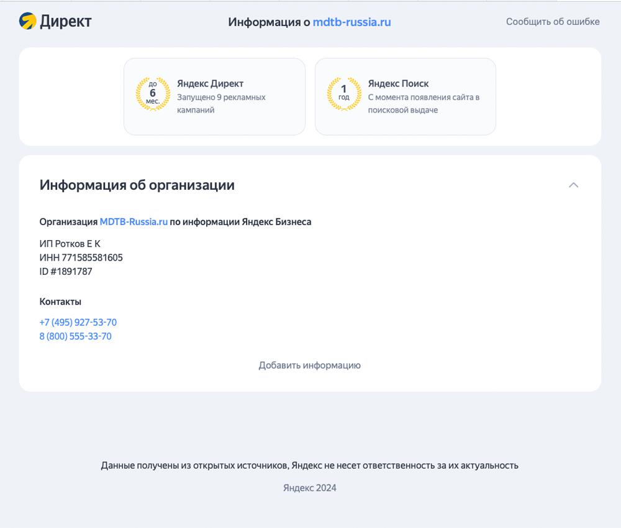Select the 'Яндекс Директ' card title
Viewport: 621px width, 528px height.
210,84
